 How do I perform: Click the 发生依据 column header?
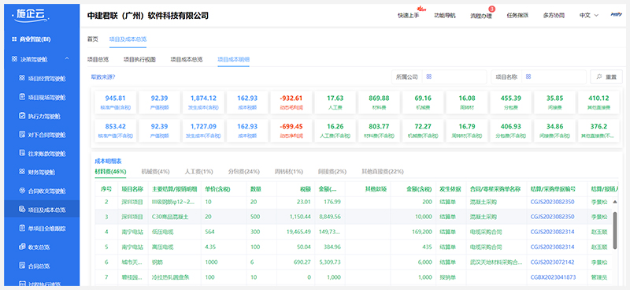coord(450,188)
